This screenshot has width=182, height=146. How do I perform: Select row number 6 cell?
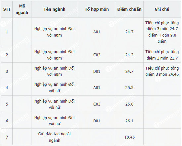tap(7, 121)
